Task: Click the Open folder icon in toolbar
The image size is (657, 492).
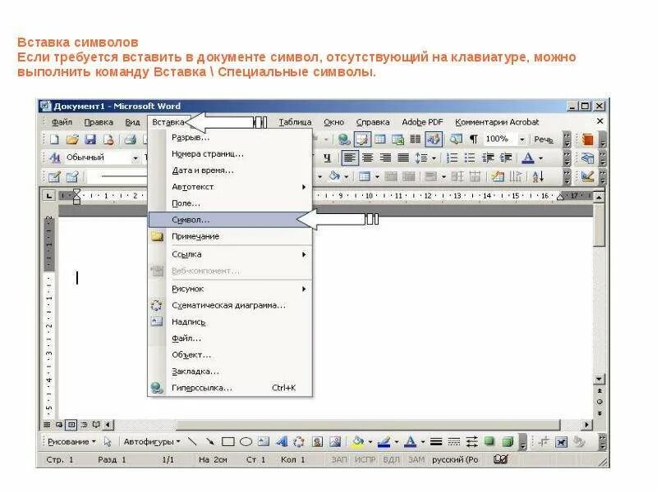Action: tap(72, 139)
